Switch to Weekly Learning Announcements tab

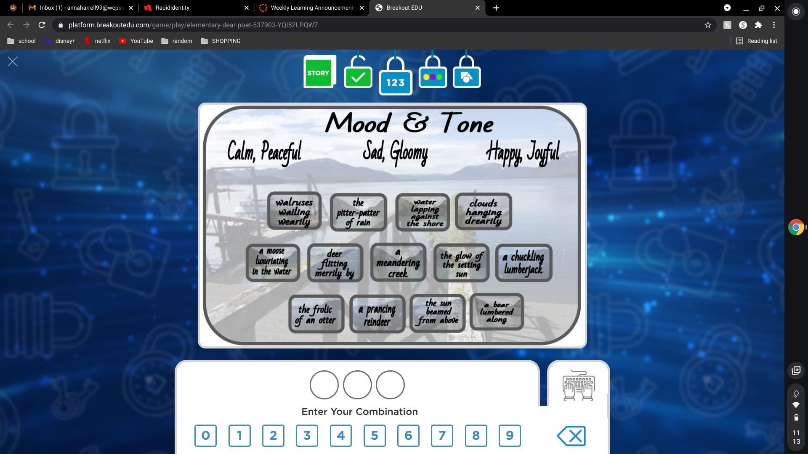click(x=311, y=8)
